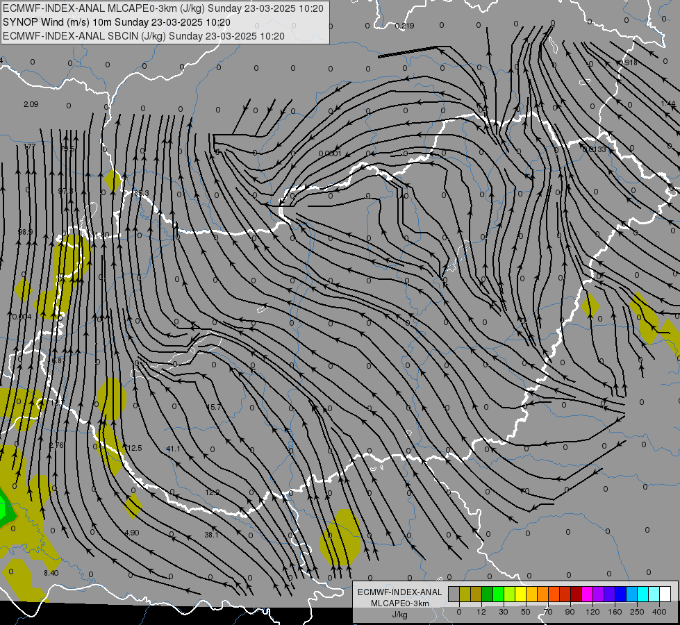
Task: Click the legend tick label 400
Action: coord(659,612)
